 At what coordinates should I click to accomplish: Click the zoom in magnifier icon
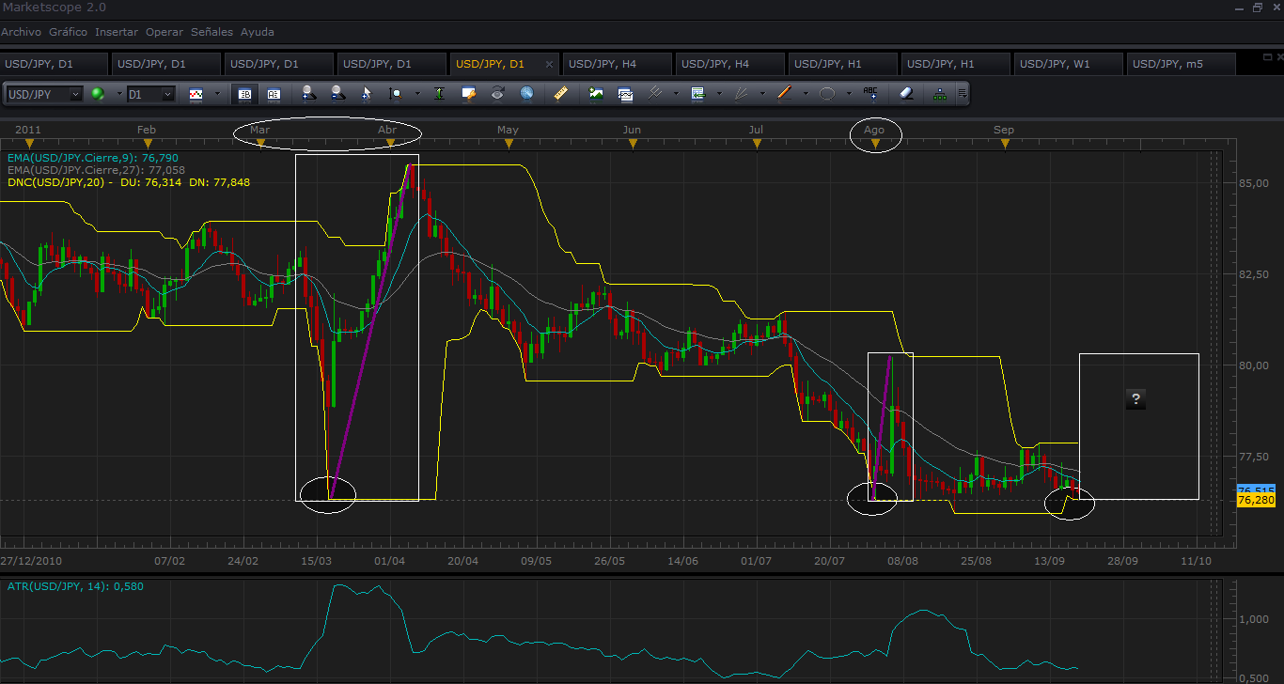click(x=308, y=94)
